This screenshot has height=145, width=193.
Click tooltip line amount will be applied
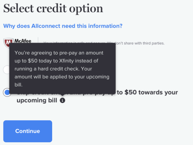coord(62,77)
